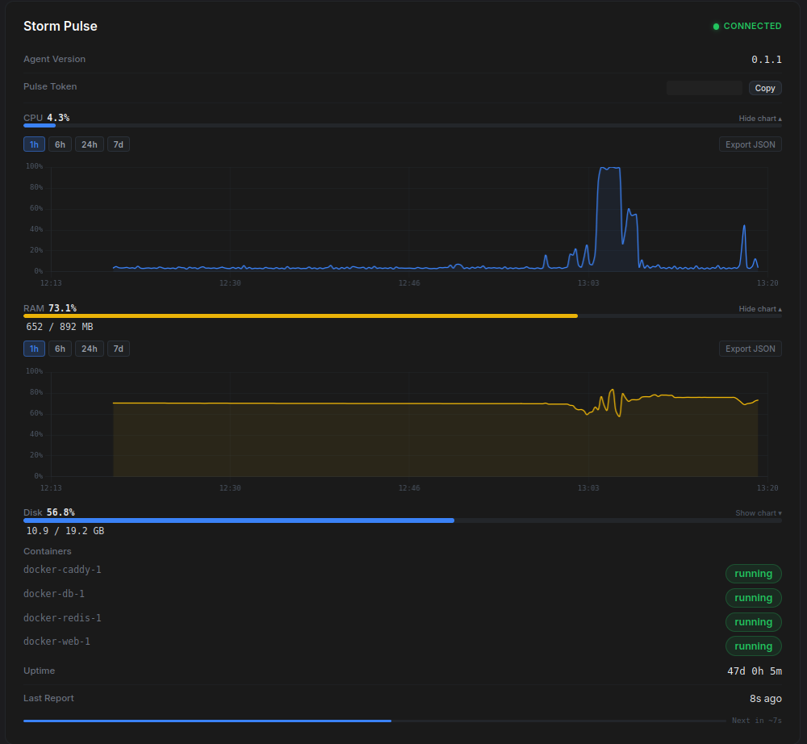Export RAM chart data as JSON
807x744 pixels.
750,348
